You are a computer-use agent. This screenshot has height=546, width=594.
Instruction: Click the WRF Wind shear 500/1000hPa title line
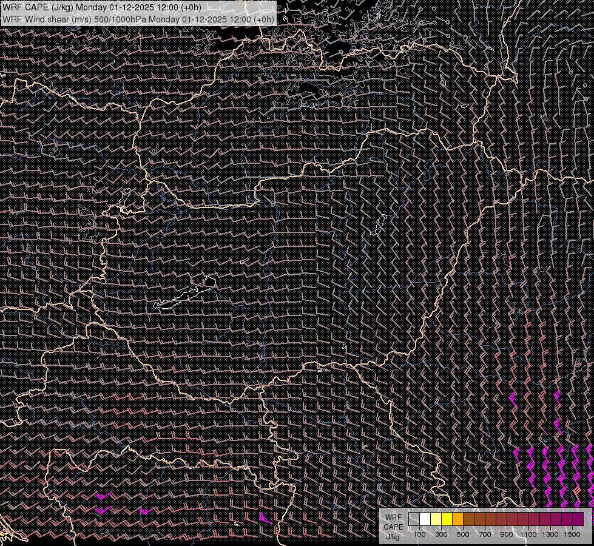(x=138, y=19)
